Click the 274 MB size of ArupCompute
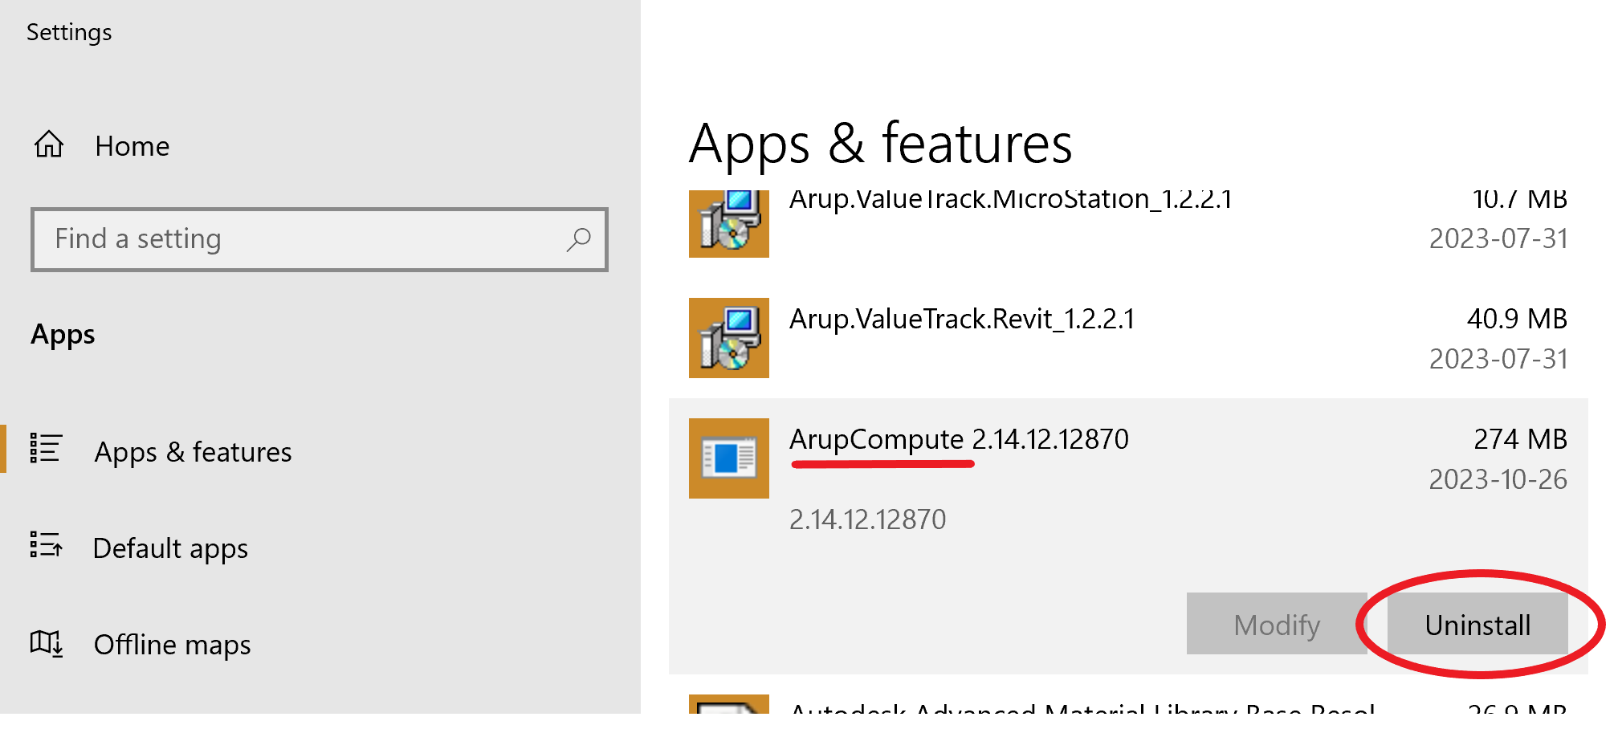This screenshot has width=1614, height=729. click(x=1520, y=439)
